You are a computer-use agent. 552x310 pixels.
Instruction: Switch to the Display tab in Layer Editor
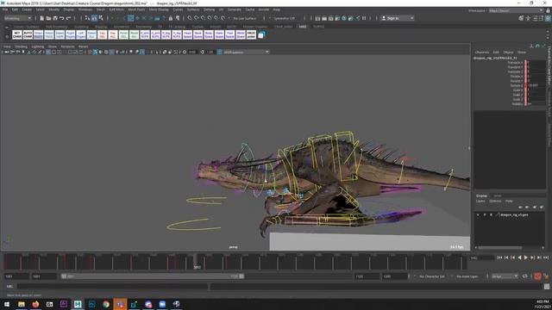481,195
